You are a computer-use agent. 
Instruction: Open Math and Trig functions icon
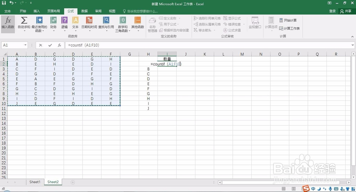point(122,21)
